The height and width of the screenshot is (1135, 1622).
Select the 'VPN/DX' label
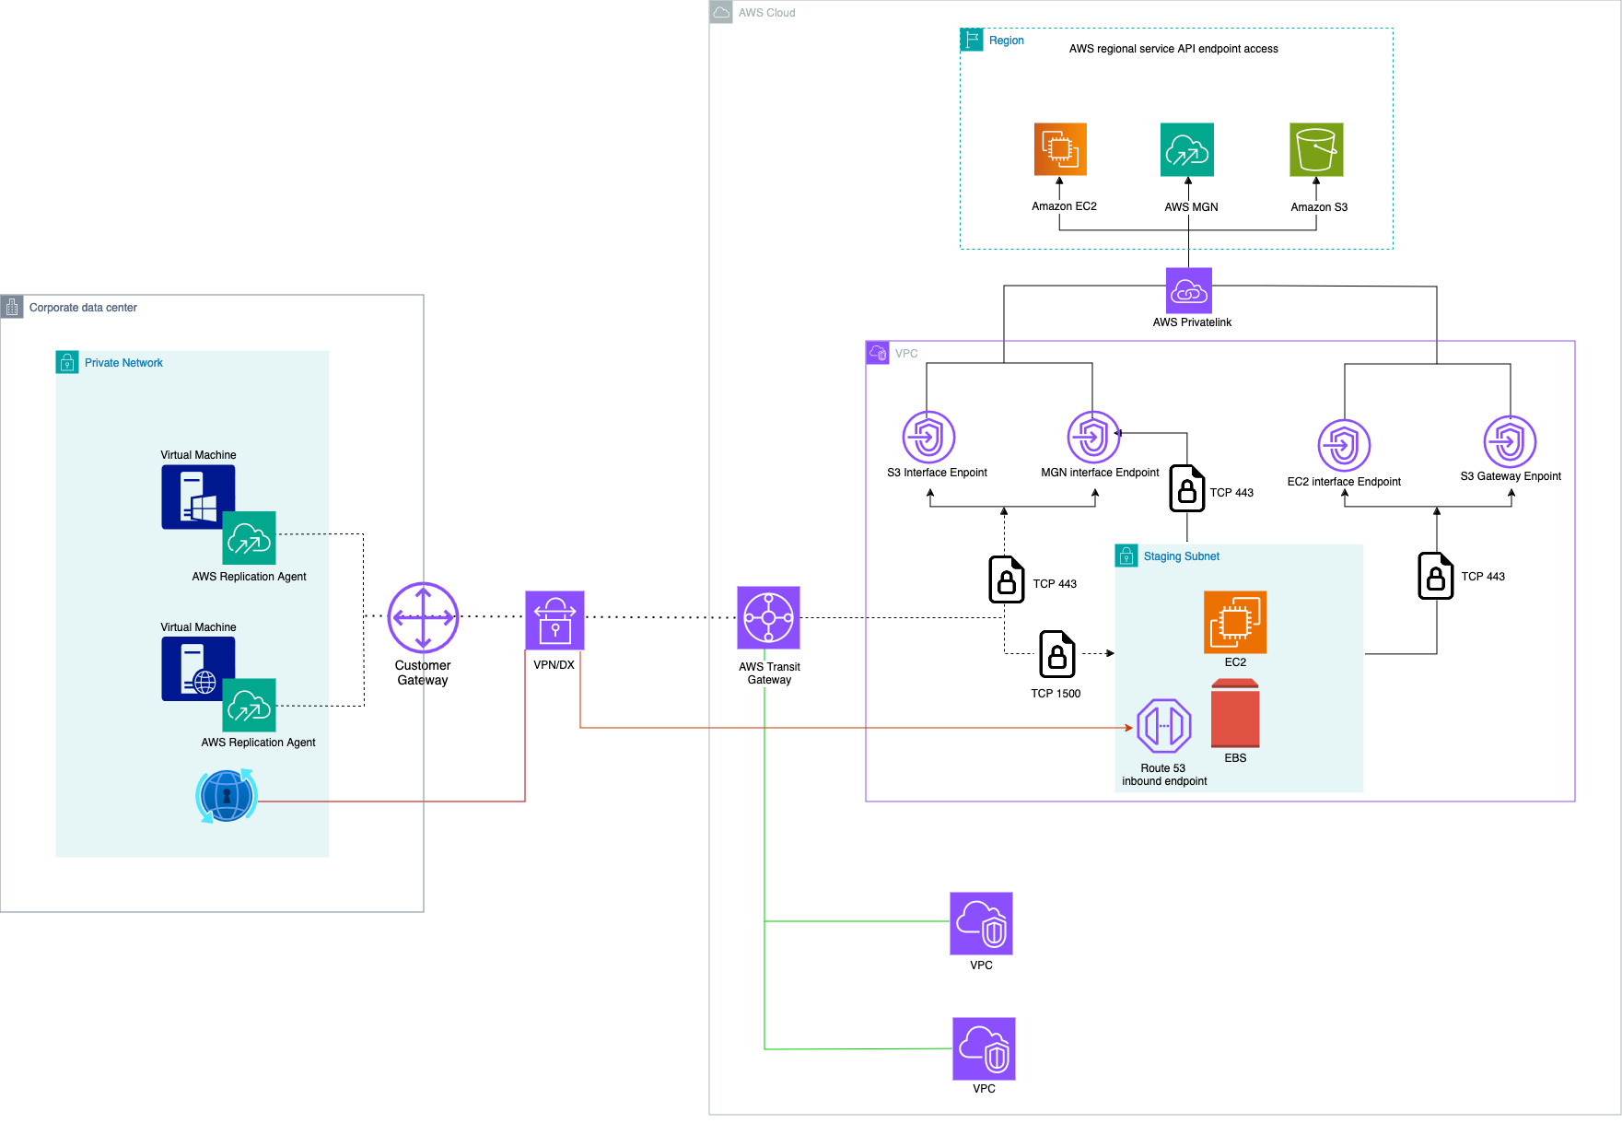[554, 665]
